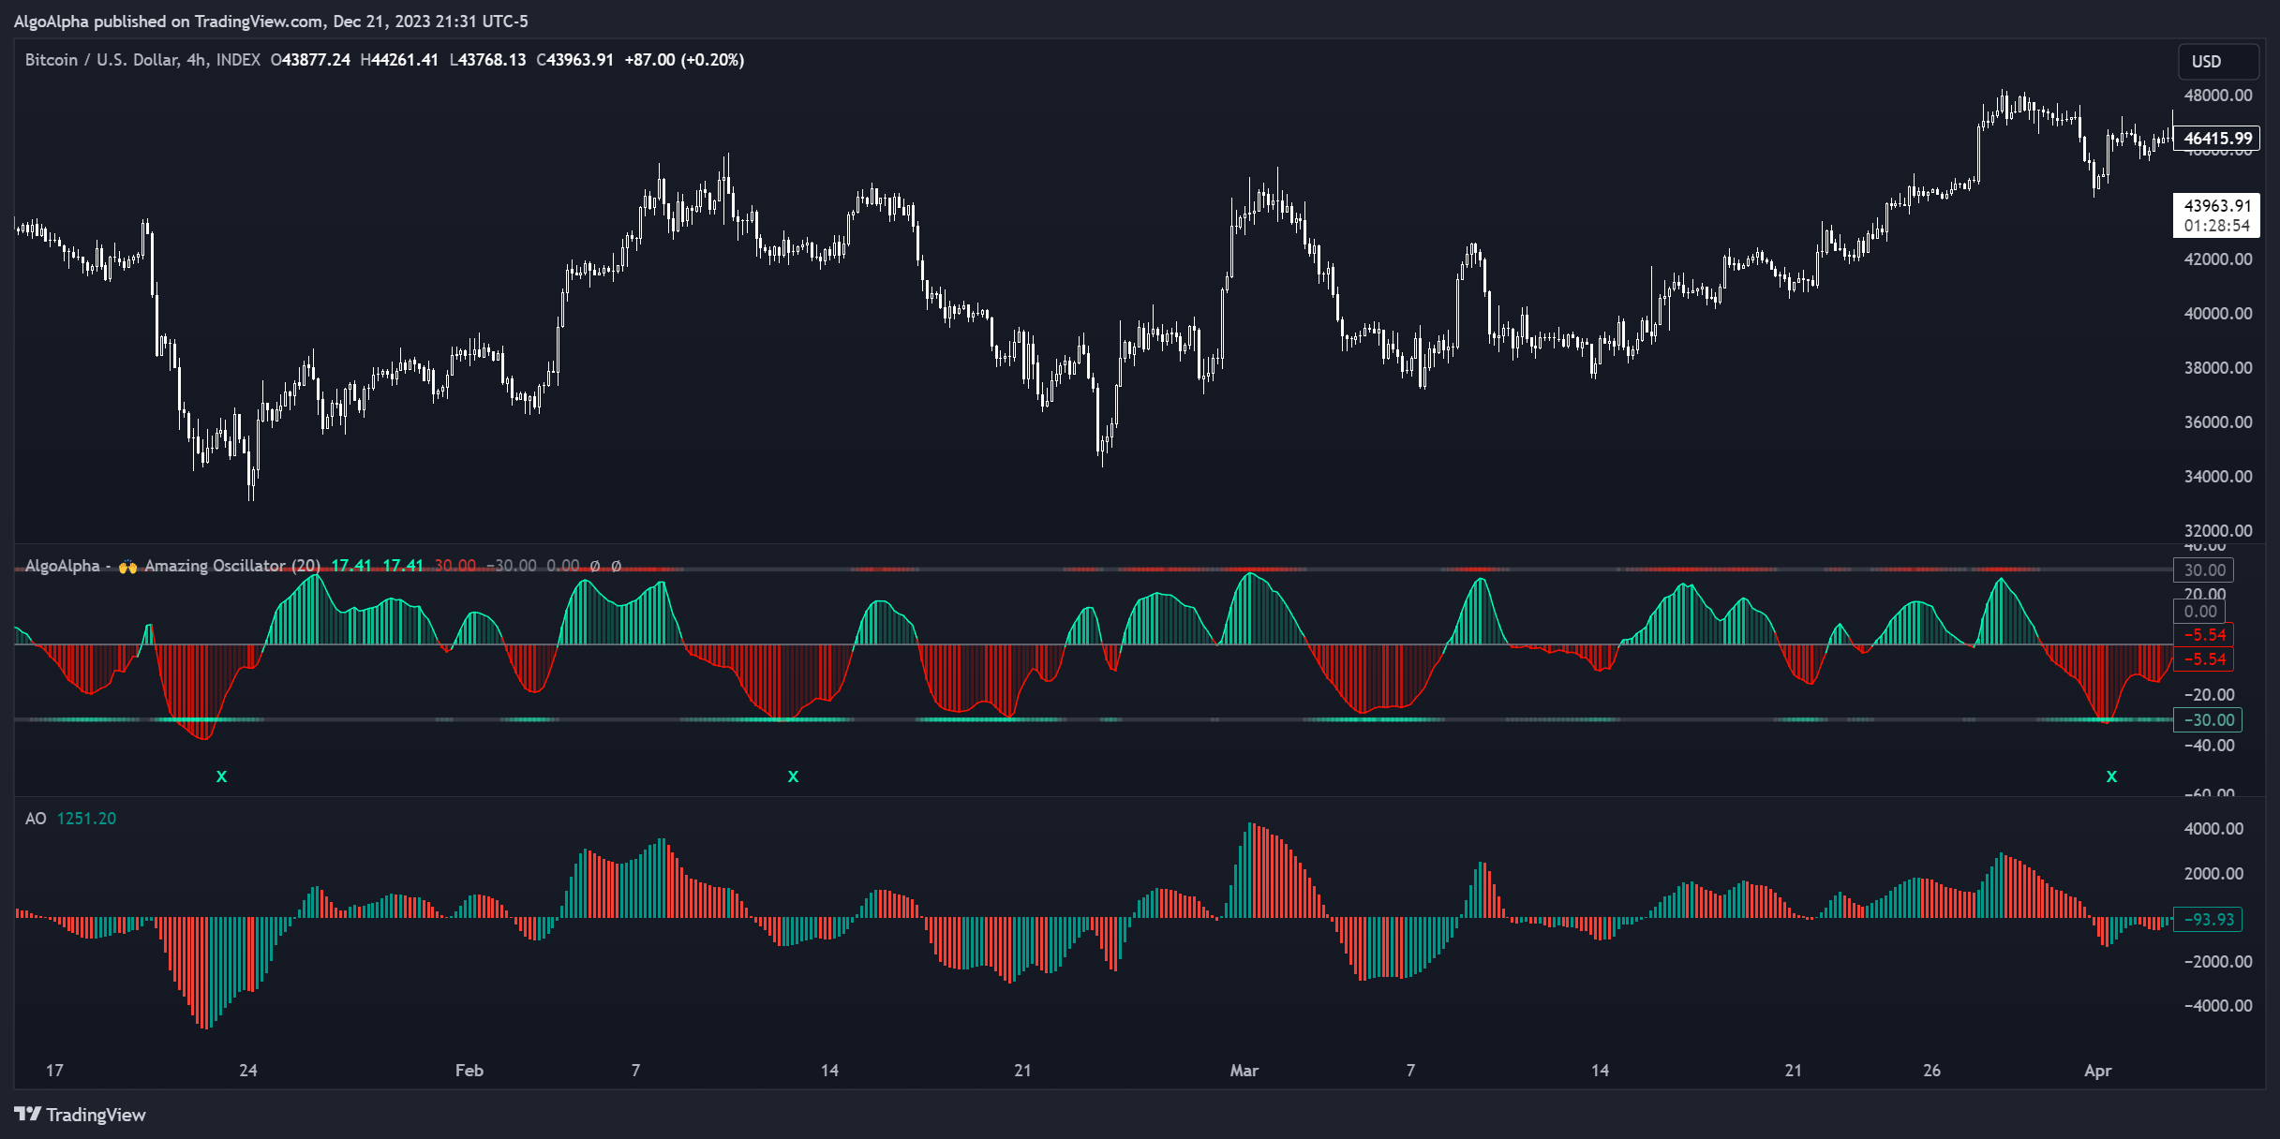Click the '26' date on time axis
Viewport: 2280px width, 1139px height.
pos(1931,1071)
